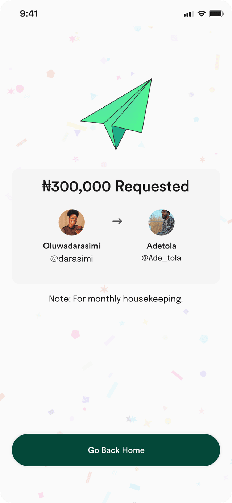Tap the battery indicator icon
232x503 pixels.
(216, 14)
